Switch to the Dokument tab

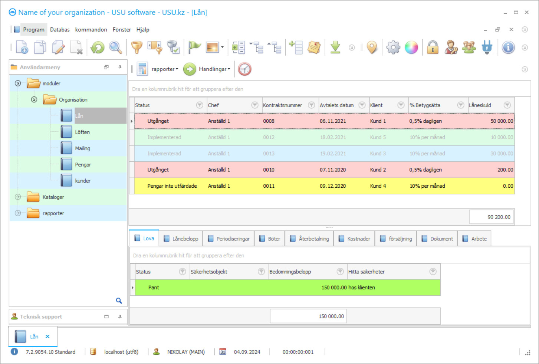pyautogui.click(x=437, y=239)
